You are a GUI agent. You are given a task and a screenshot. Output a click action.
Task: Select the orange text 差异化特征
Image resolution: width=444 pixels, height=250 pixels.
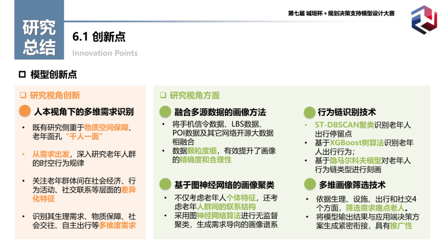pyautogui.click(x=84, y=194)
